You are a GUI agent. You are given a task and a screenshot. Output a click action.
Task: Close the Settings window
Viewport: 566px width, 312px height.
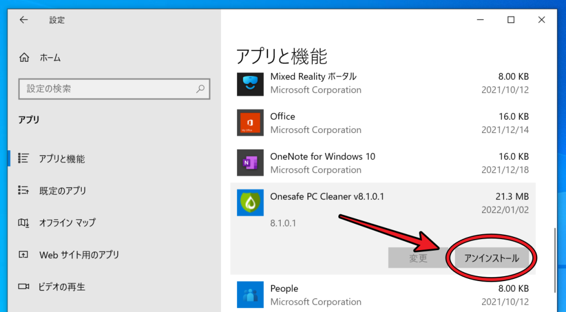[542, 20]
